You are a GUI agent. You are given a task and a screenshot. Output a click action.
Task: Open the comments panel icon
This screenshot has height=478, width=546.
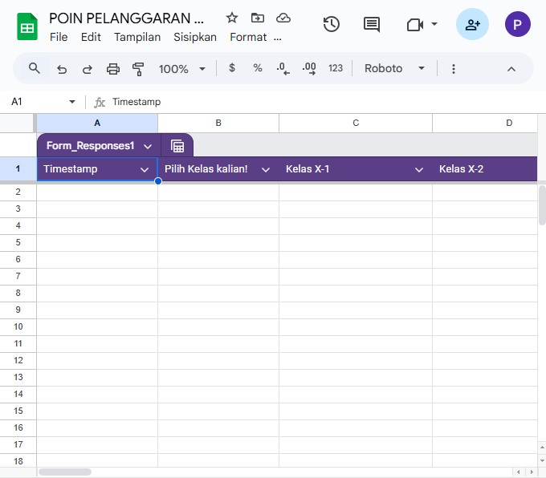[372, 24]
